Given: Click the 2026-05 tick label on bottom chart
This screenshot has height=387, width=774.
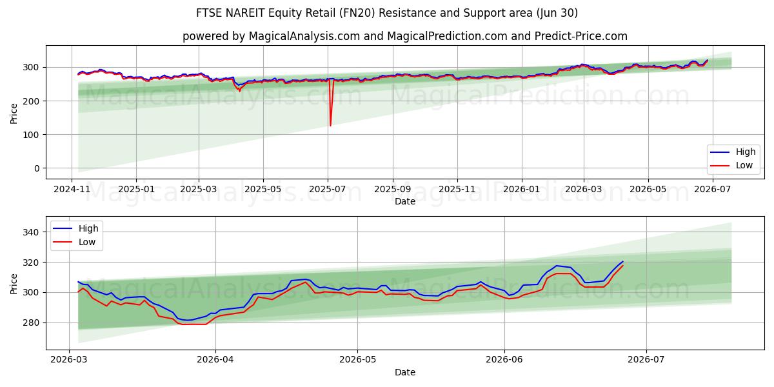Looking at the screenshot, I should (x=358, y=360).
